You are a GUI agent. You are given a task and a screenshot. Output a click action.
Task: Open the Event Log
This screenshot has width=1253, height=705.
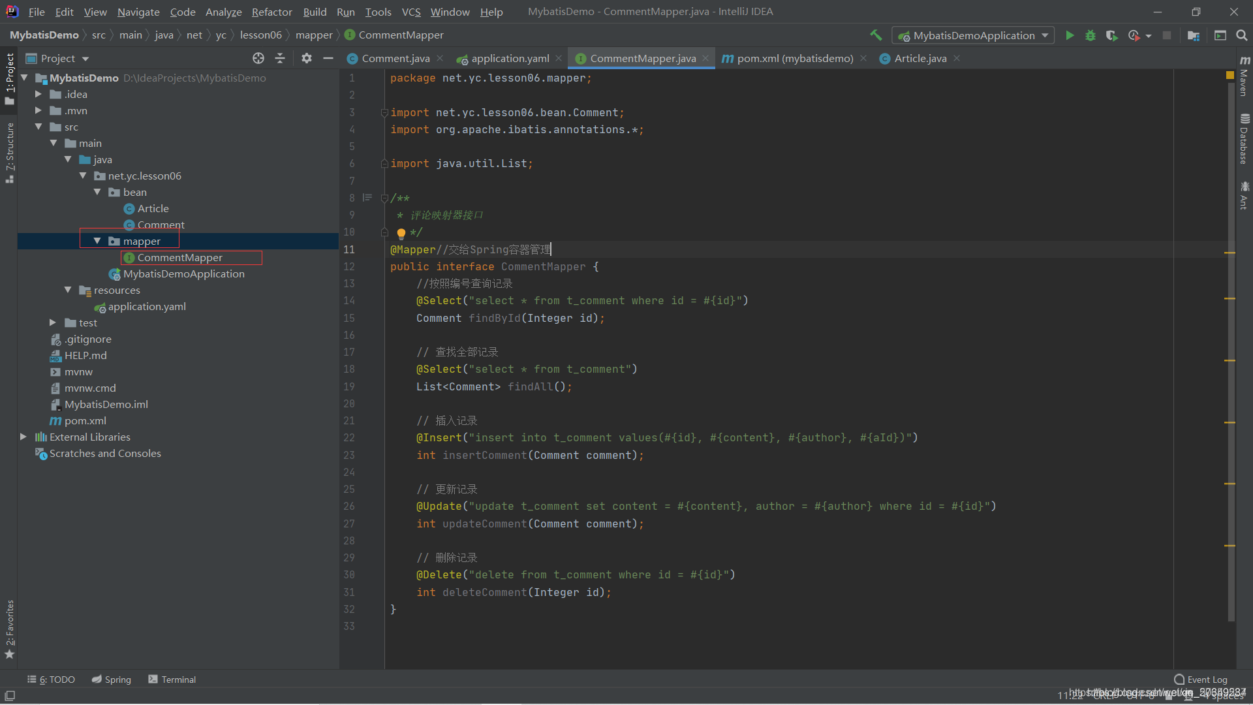pyautogui.click(x=1200, y=680)
